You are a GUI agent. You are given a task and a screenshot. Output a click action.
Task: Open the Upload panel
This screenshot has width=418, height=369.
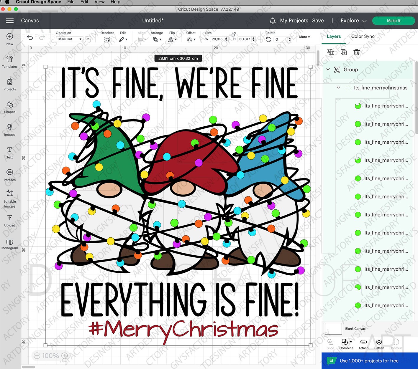[x=9, y=220]
